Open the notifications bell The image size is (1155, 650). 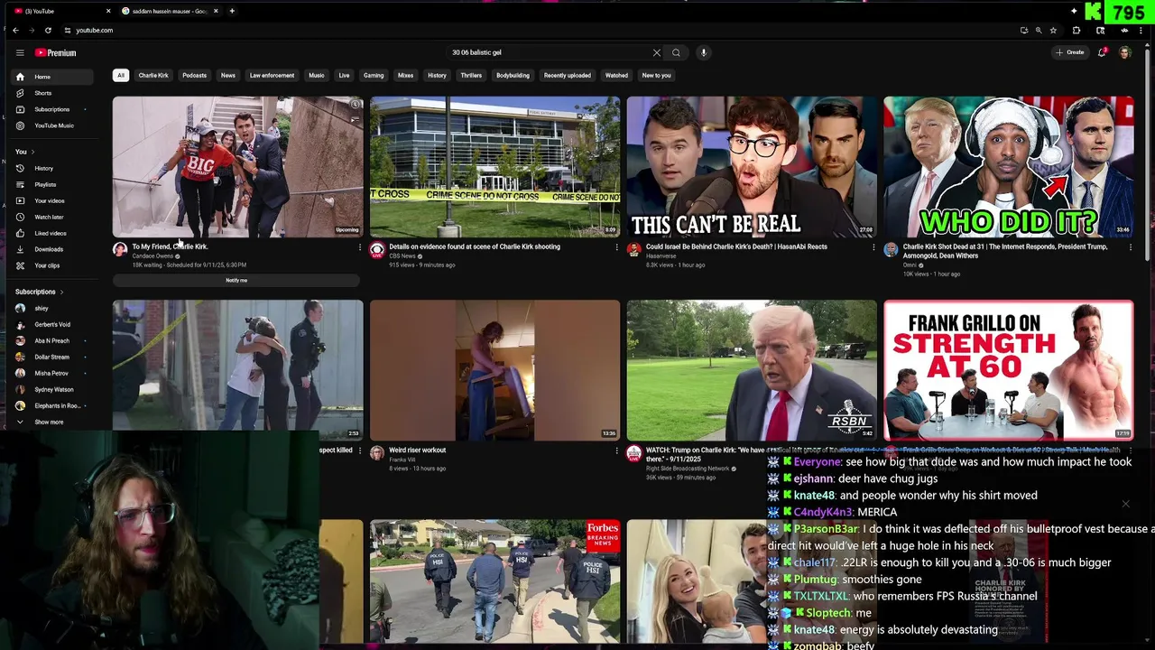[1102, 52]
